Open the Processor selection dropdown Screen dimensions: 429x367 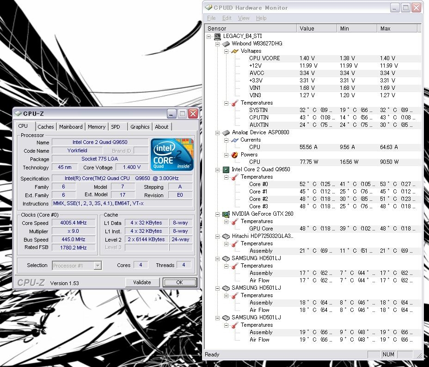(x=98, y=265)
